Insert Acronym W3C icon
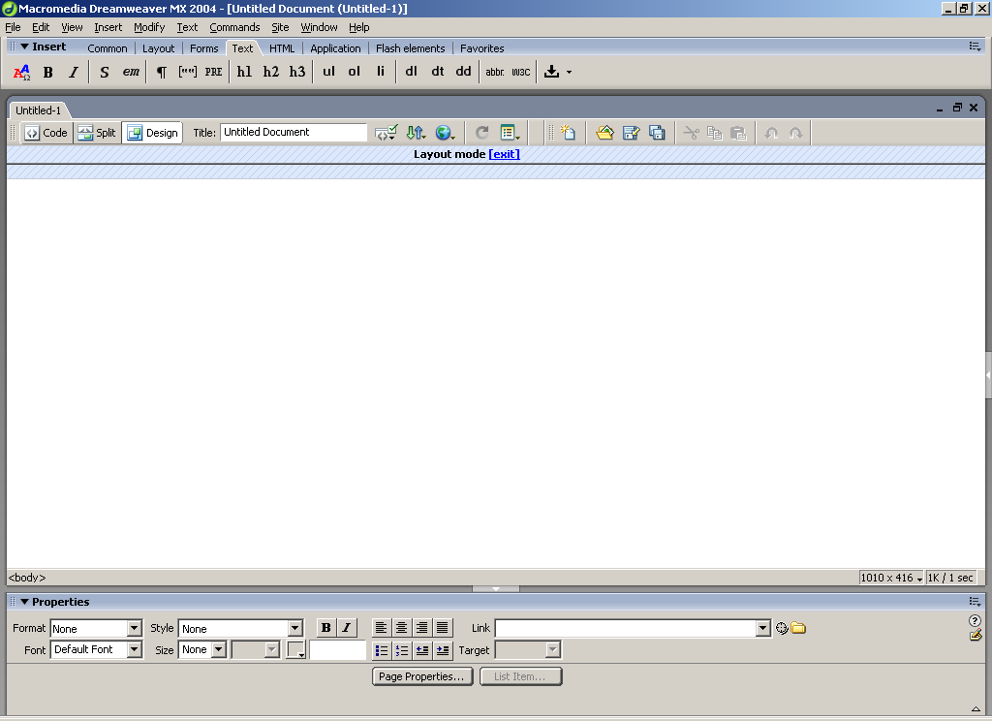Image resolution: width=992 pixels, height=721 pixels. point(520,72)
